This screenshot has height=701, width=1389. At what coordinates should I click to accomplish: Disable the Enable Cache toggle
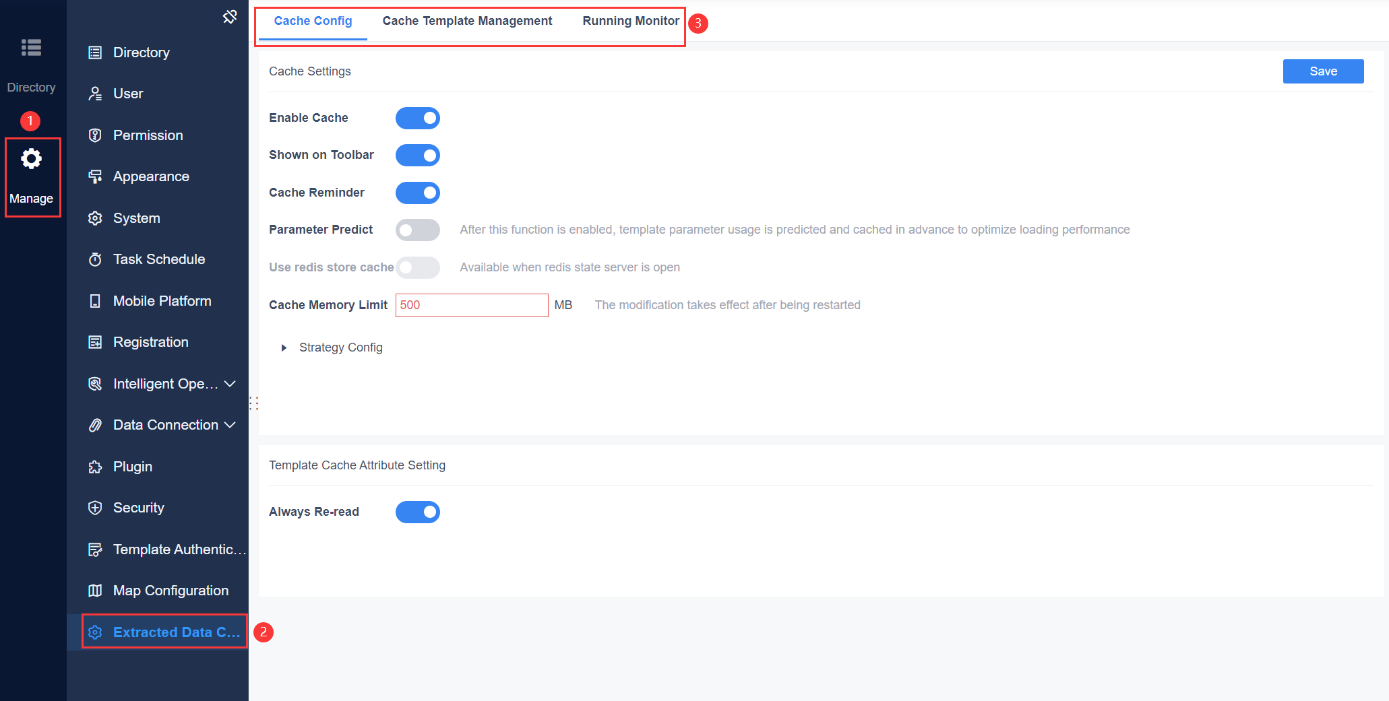[x=417, y=118]
